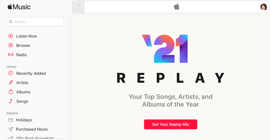Click inside the Search field
The height and width of the screenshot is (140, 270).
pyautogui.click(x=37, y=22)
